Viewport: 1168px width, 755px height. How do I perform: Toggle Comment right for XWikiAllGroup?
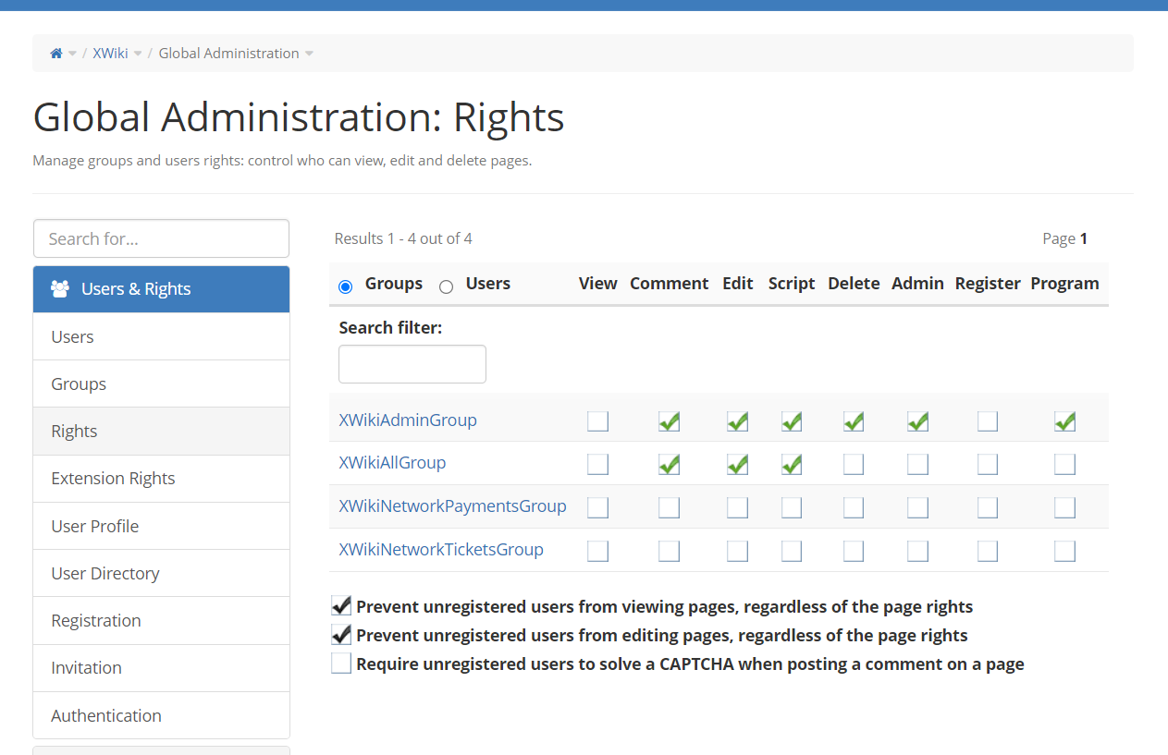pos(670,464)
